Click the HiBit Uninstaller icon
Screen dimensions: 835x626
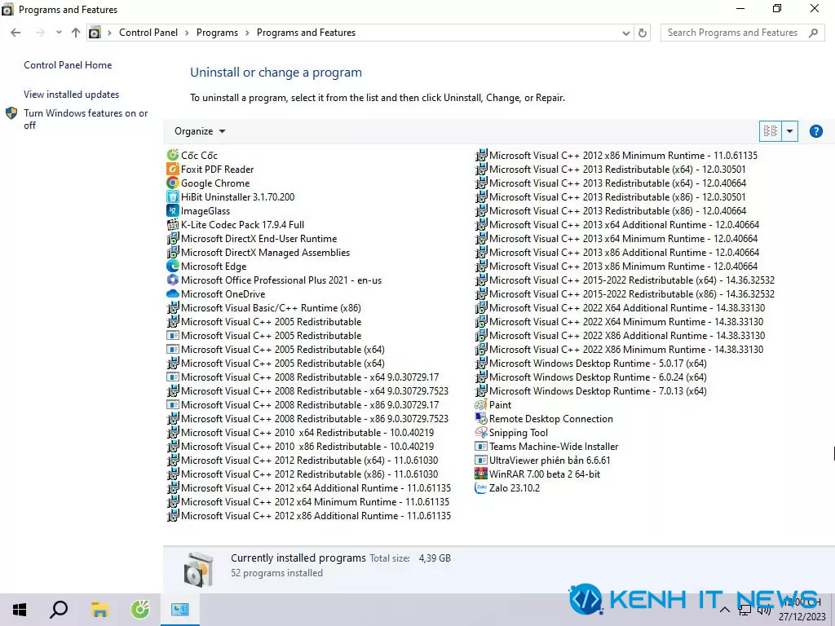(x=173, y=196)
